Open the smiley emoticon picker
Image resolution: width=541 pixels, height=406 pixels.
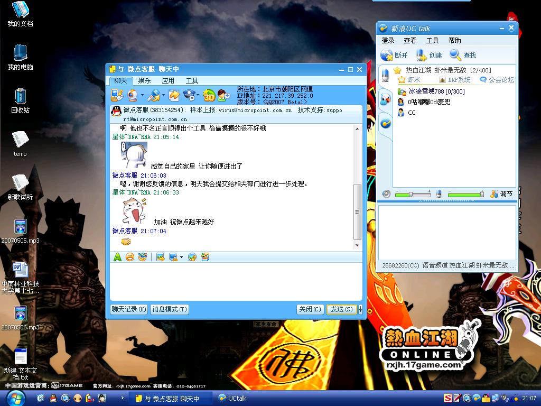coord(130,257)
